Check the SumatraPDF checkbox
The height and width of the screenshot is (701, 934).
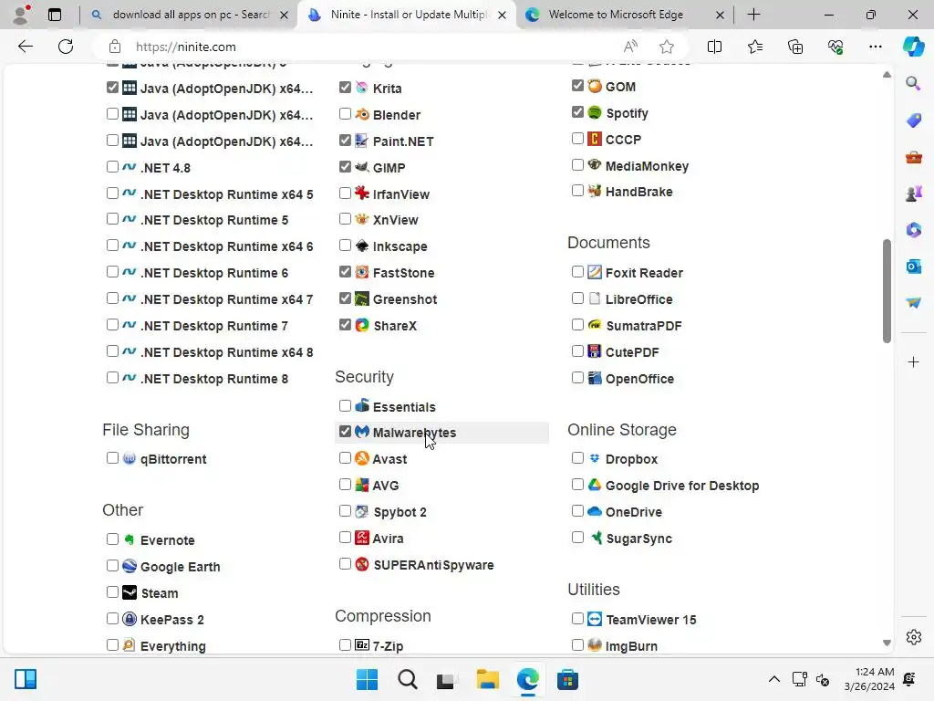(577, 324)
